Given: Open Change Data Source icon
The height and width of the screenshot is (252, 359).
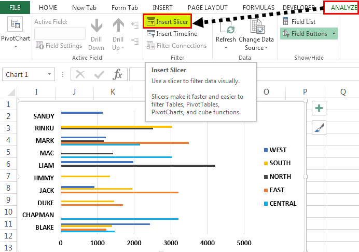Looking at the screenshot, I should 257,26.
